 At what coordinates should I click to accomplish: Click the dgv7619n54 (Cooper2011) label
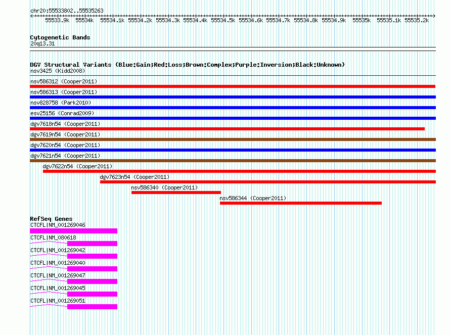65,134
